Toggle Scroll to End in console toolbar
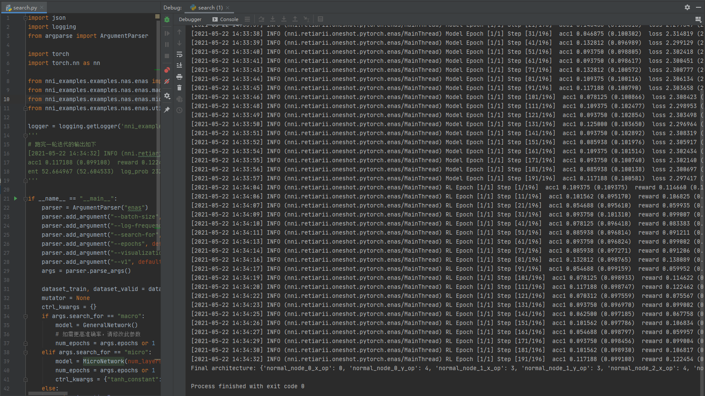 [x=179, y=65]
